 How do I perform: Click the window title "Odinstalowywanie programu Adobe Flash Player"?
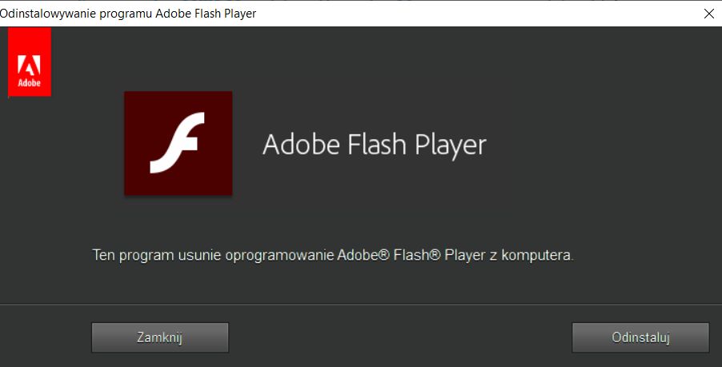[128, 14]
